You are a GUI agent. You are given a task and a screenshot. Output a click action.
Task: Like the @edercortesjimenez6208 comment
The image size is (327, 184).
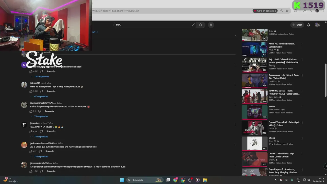pos(31,151)
